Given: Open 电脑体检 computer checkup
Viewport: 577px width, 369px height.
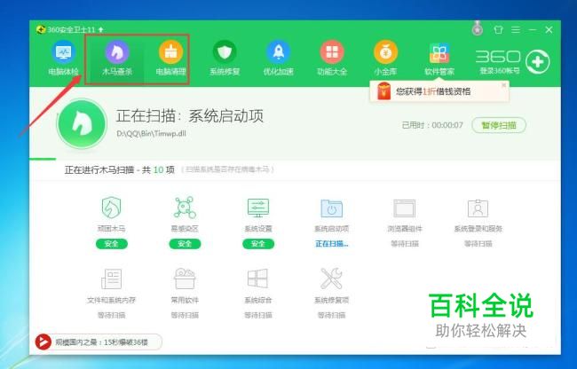Looking at the screenshot, I should pyautogui.click(x=63, y=59).
